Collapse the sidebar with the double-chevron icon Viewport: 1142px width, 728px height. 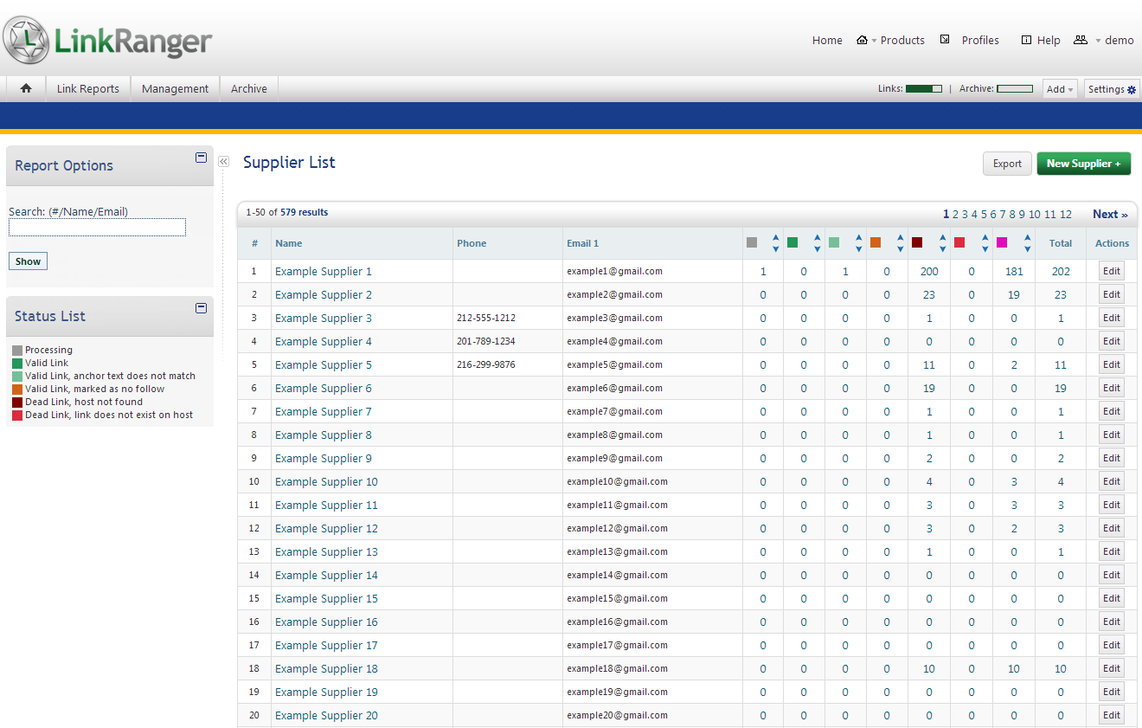(x=223, y=161)
